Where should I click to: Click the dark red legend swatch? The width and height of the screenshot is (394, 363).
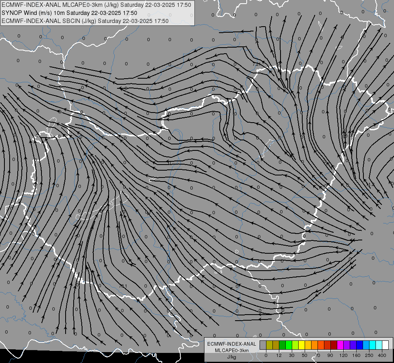pyautogui.click(x=334, y=345)
